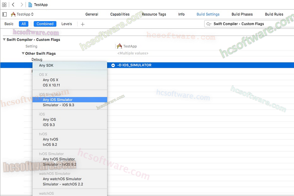Image resolution: width=294 pixels, height=196 pixels.
Task: Click the search magnifier filter icon
Action: pos(209,24)
